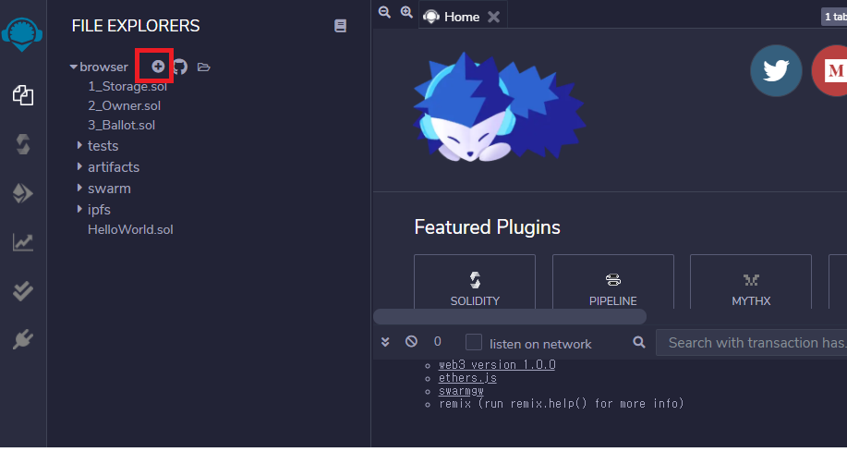847x452 pixels.
Task: Zoom in the editor with the plus magnifier
Action: click(406, 12)
